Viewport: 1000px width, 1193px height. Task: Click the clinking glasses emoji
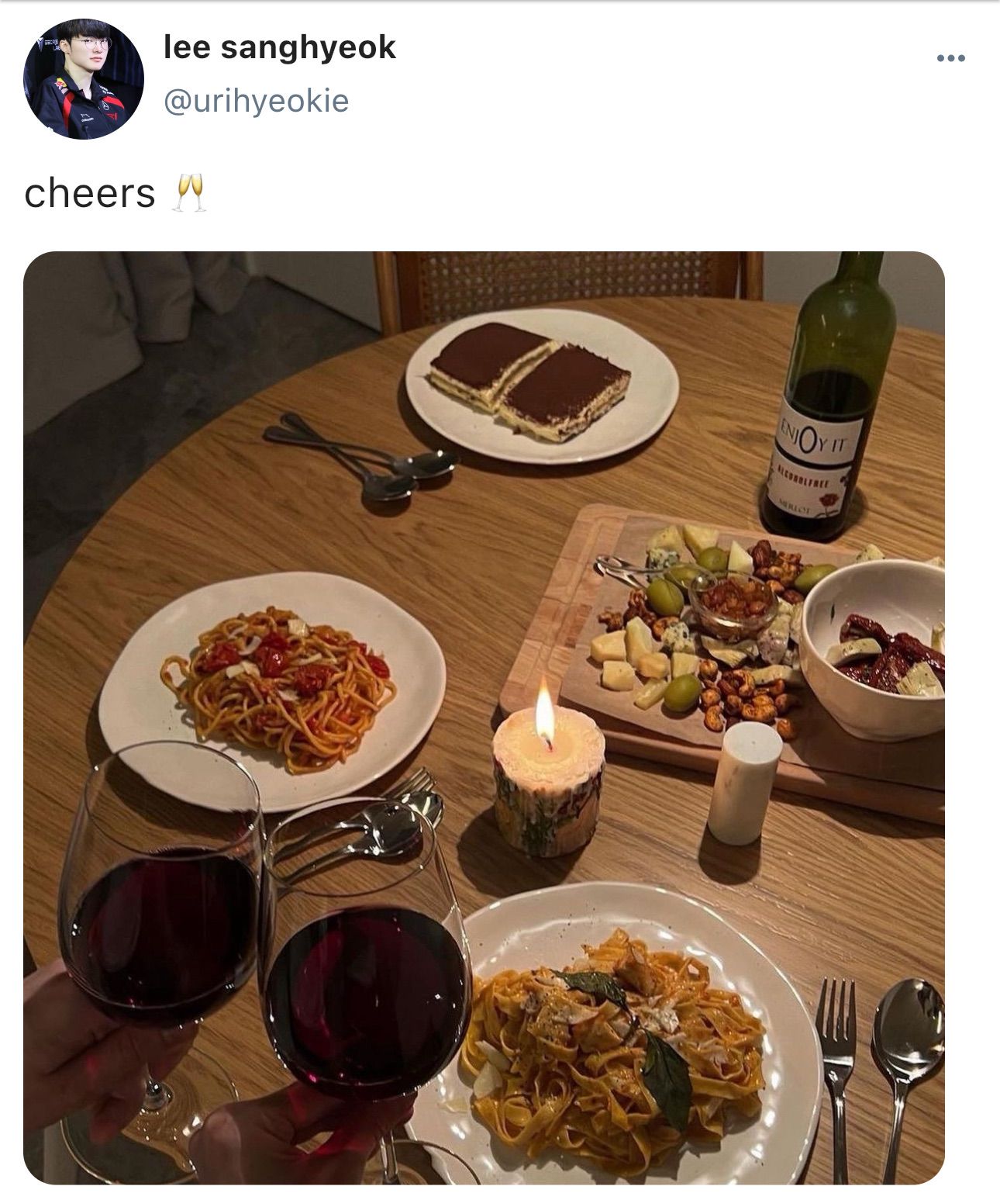190,193
